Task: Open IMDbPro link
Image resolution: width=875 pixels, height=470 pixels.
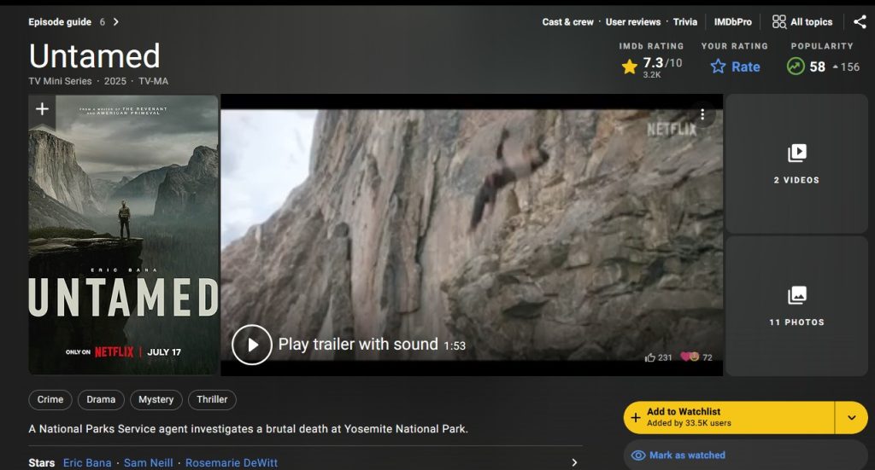Action: [x=732, y=21]
